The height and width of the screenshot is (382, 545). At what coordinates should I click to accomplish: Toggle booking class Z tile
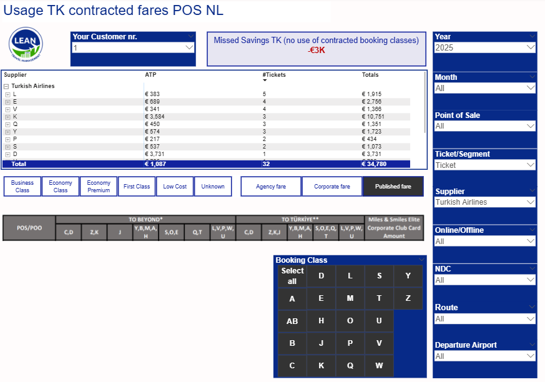pyautogui.click(x=408, y=298)
